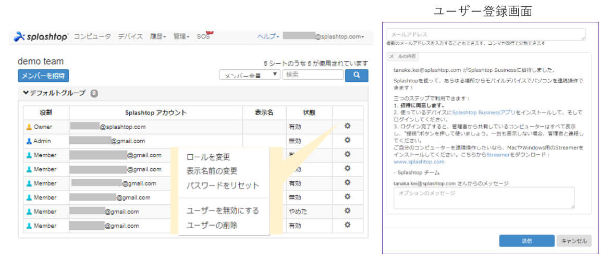Open the Splashtop Businessアプリ link
The image size is (612, 261).
(x=484, y=112)
